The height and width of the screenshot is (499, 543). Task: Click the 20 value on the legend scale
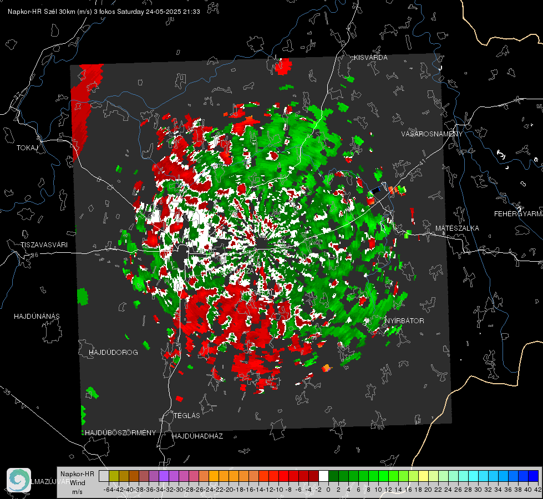coord(428,490)
